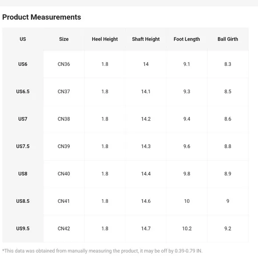Select the US column header

point(23,39)
